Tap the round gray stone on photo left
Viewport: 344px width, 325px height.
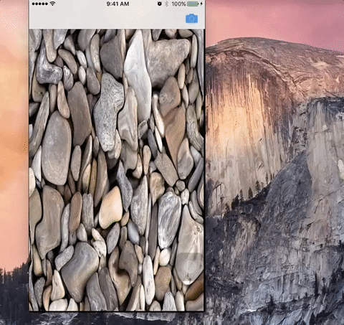click(x=57, y=149)
